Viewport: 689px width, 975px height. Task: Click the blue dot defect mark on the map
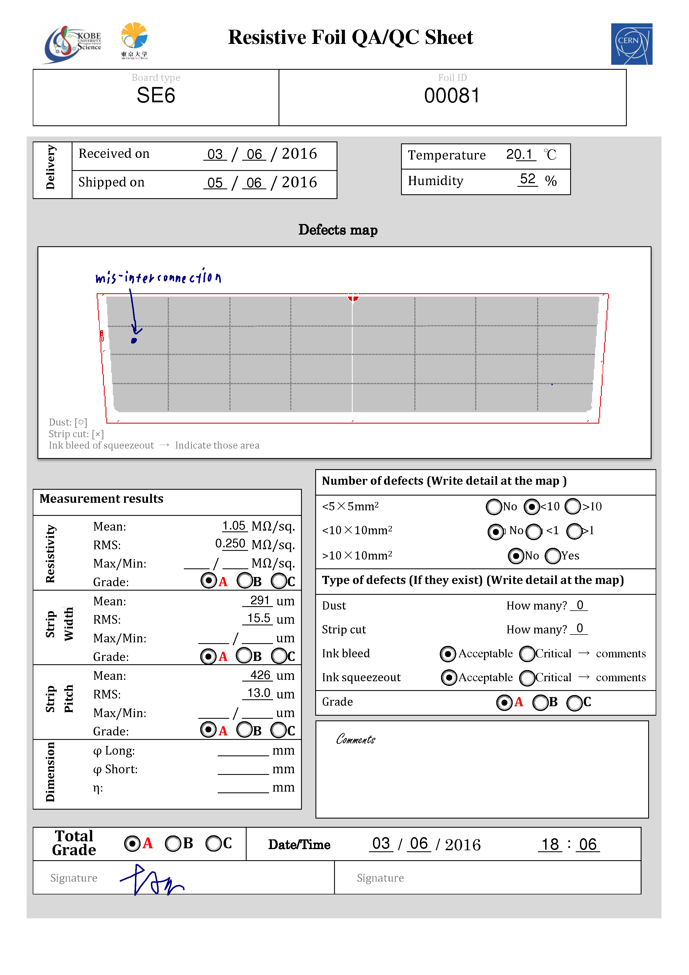tap(134, 340)
